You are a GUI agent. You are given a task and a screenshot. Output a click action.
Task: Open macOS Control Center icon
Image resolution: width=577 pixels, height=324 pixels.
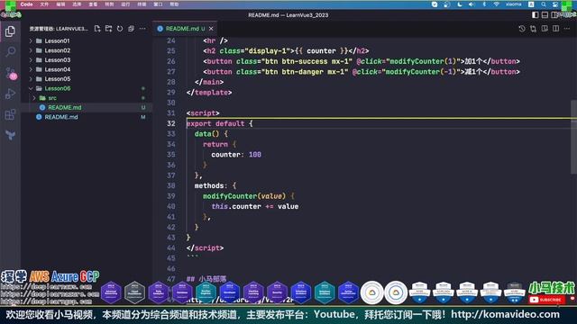click(555, 4)
